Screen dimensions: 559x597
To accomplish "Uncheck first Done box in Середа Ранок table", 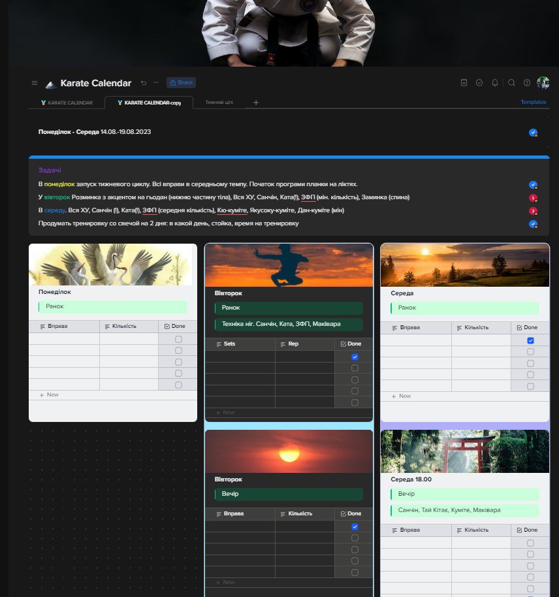I will pyautogui.click(x=530, y=340).
